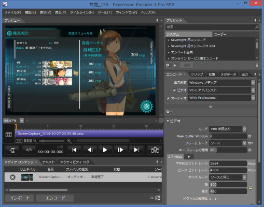Click the timeline grid view icon
The height and width of the screenshot is (207, 264).
[27, 141]
